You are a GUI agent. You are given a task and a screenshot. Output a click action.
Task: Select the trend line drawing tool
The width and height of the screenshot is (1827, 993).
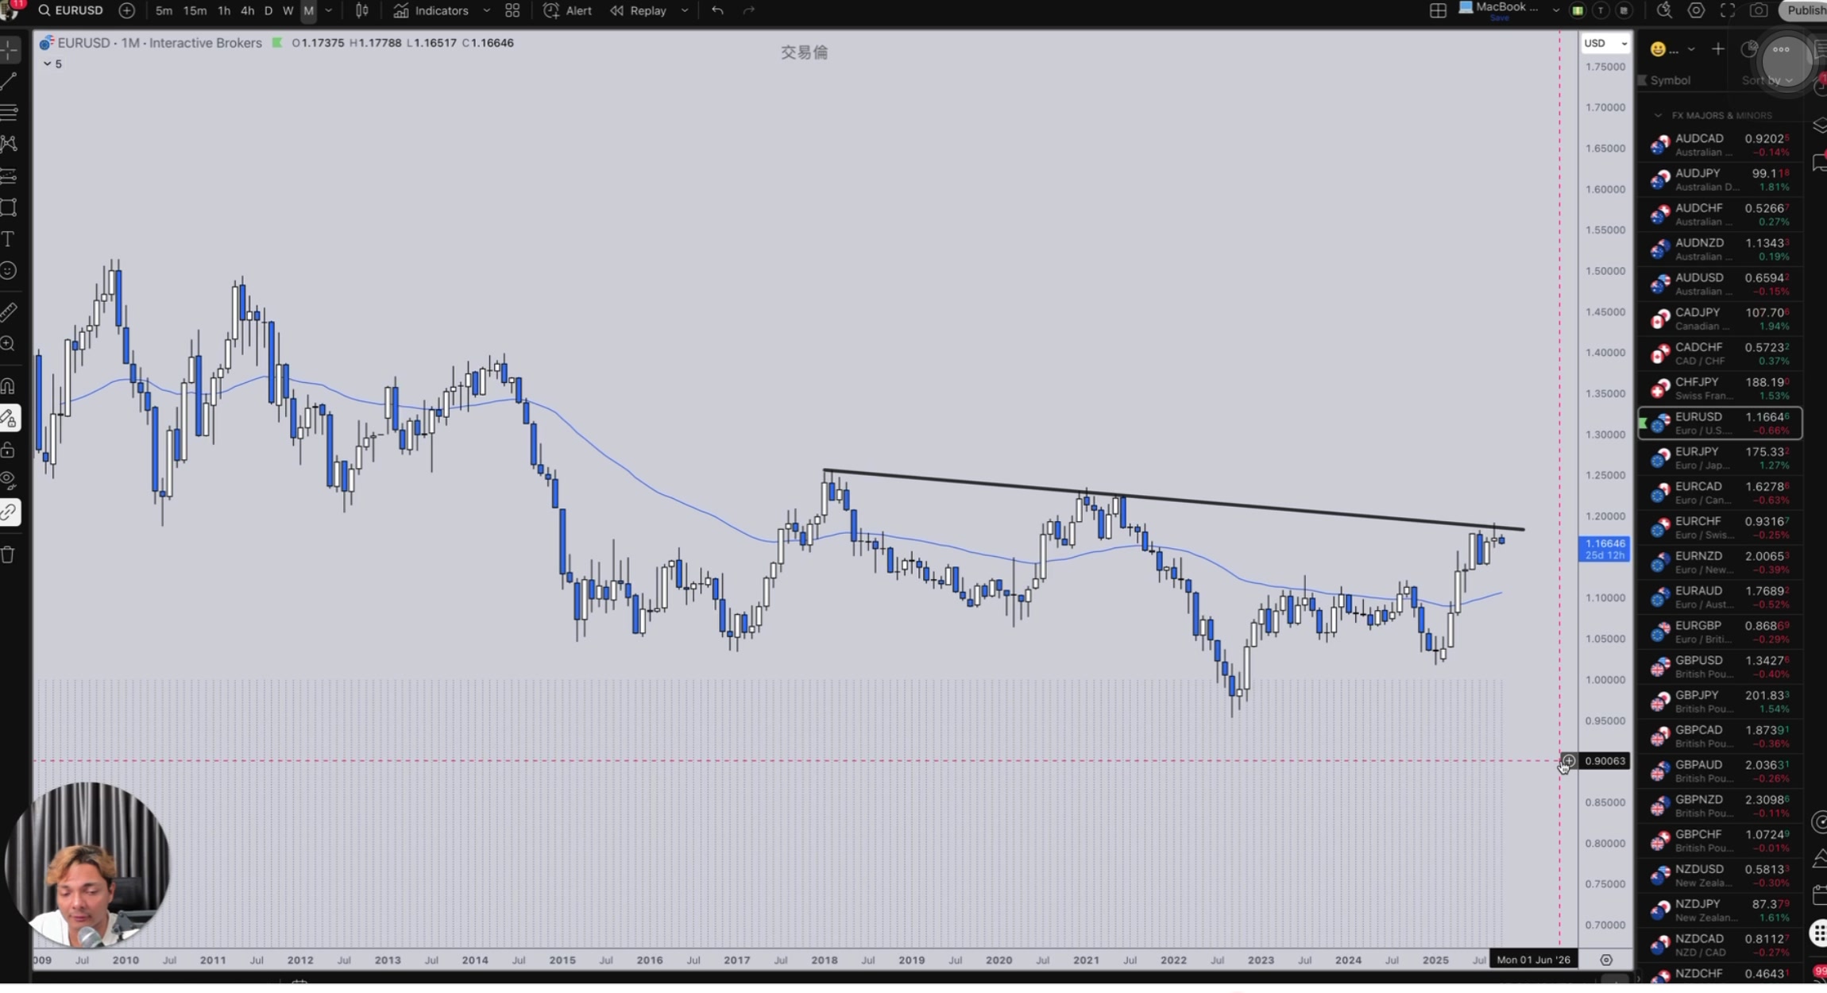(x=9, y=81)
